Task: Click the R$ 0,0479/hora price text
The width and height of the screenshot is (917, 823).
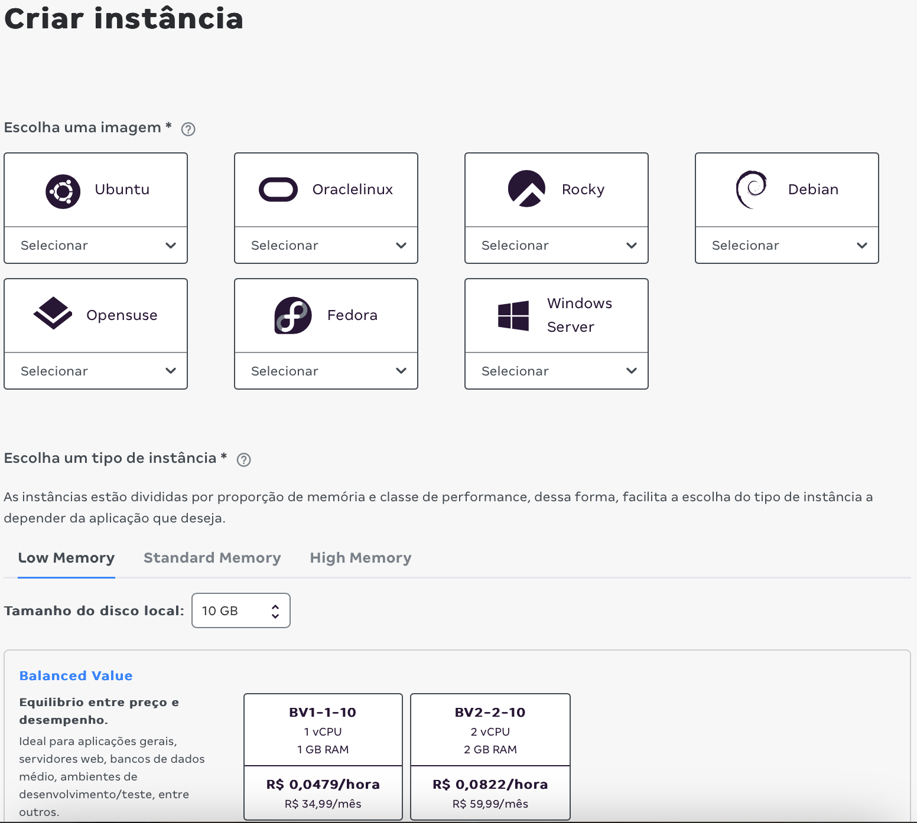Action: point(323,784)
